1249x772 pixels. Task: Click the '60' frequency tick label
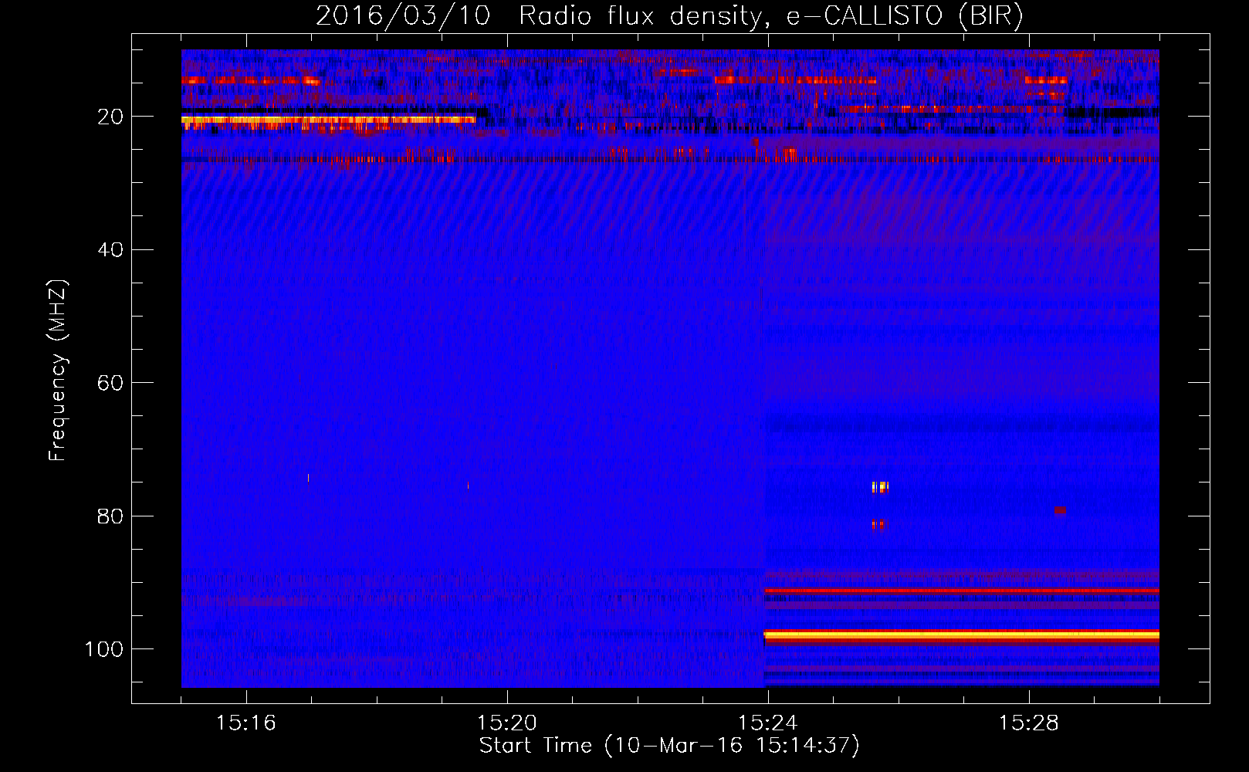click(110, 383)
